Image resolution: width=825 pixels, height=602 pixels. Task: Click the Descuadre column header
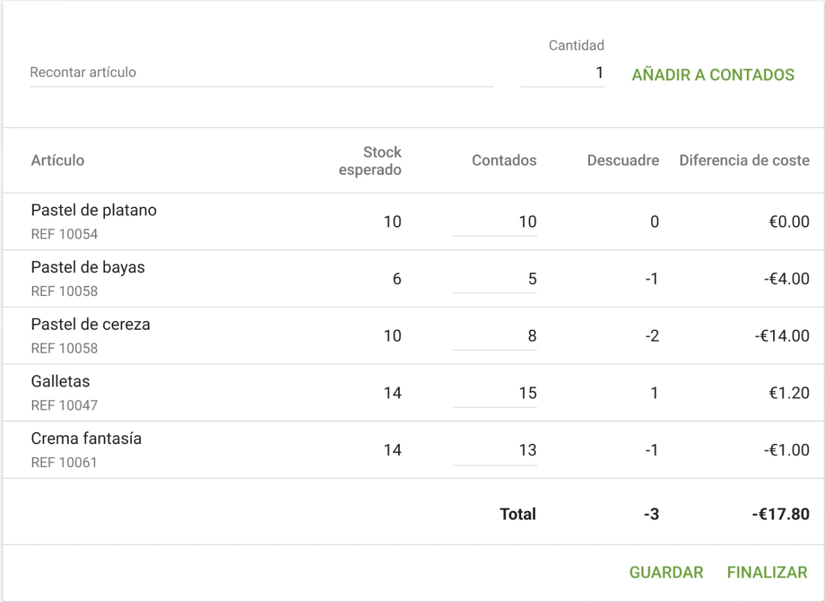(622, 160)
